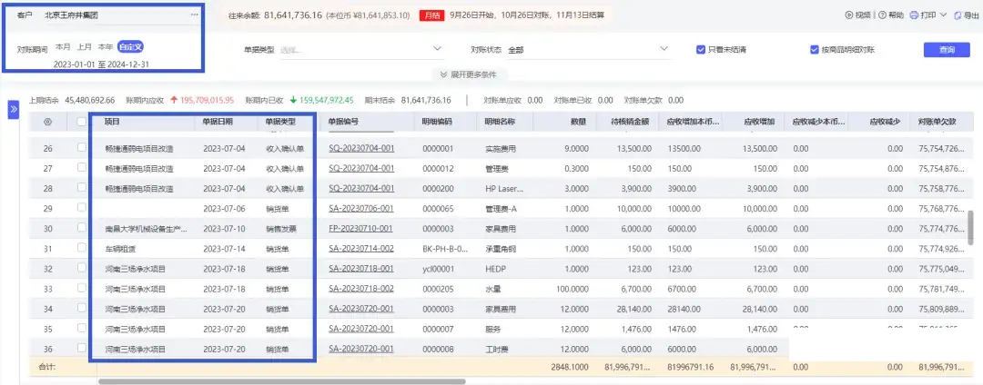Viewport: 983px width, 385px height.
Task: Click the export icon
Action: 958,15
